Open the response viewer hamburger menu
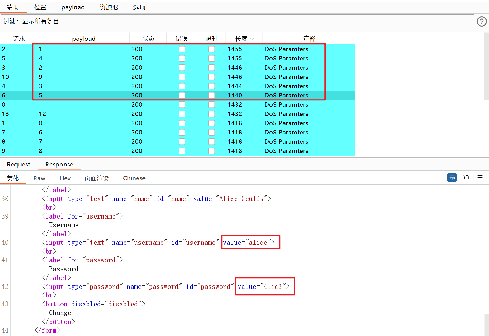Image resolution: width=489 pixels, height=336 pixels. point(480,177)
